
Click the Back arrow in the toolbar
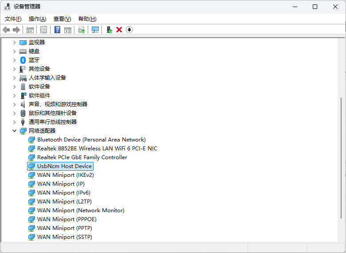pos(6,30)
